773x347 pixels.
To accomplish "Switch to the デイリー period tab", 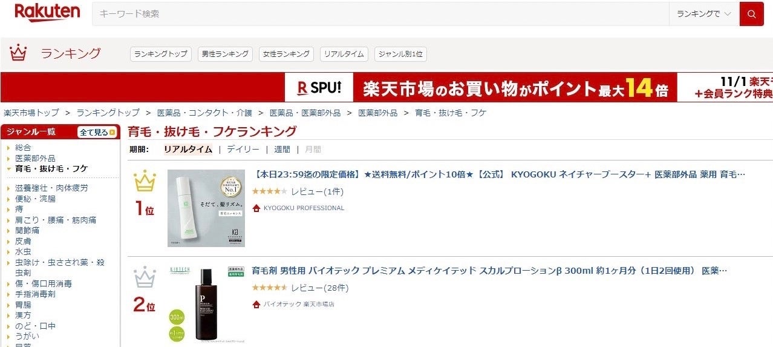I will 243,149.
